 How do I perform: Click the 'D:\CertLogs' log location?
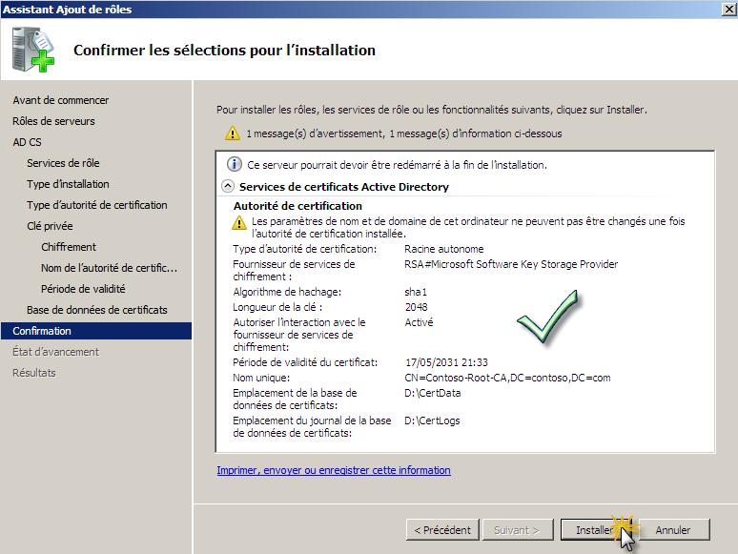432,421
